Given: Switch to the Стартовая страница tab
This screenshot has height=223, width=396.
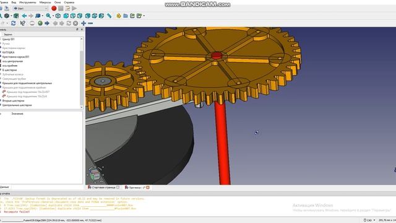Looking at the screenshot, I should click(x=103, y=187).
